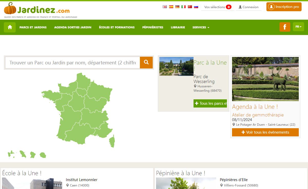Click the Italian flag icon

coord(184,7)
